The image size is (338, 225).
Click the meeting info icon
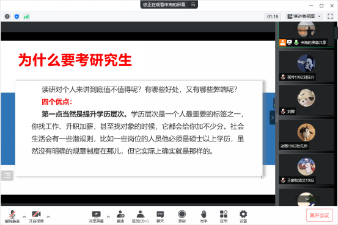[7, 16]
